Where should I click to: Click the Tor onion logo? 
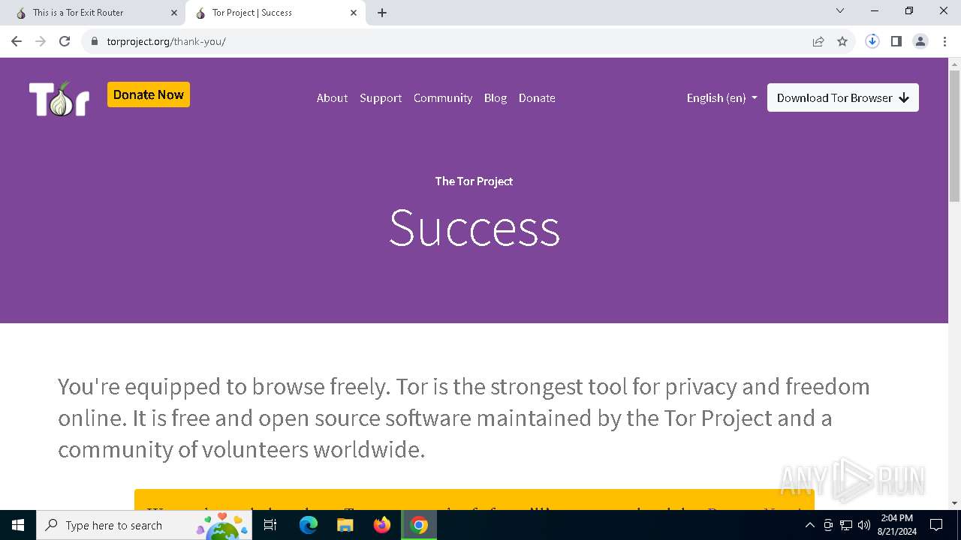59,98
